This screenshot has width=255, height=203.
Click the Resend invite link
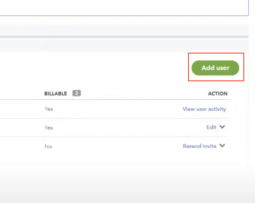click(199, 146)
